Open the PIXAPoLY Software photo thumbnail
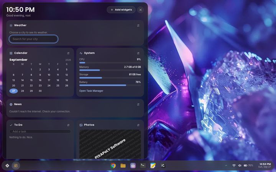The height and width of the screenshot is (172, 276). tap(110, 144)
